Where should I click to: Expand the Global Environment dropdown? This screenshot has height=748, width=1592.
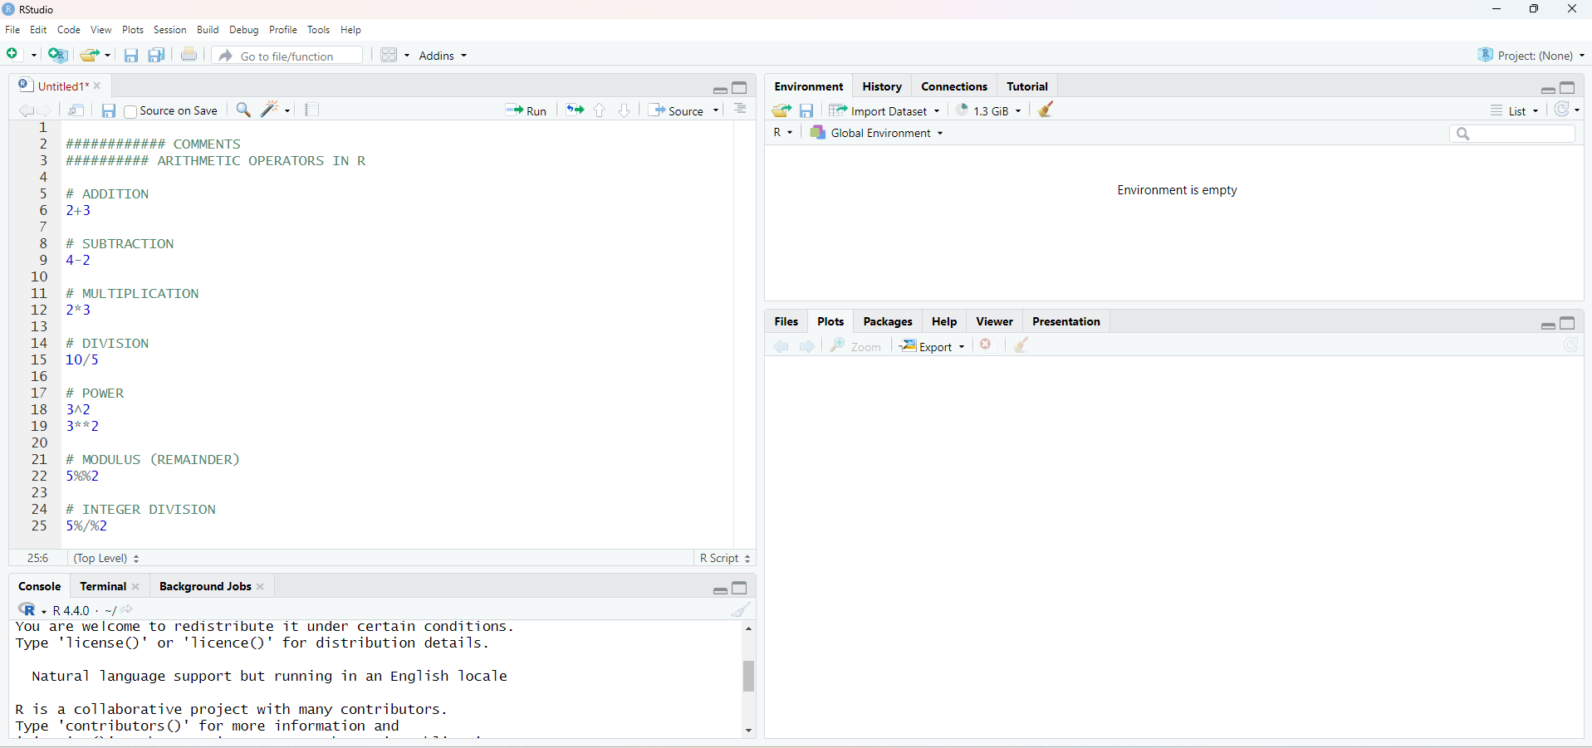pyautogui.click(x=878, y=133)
